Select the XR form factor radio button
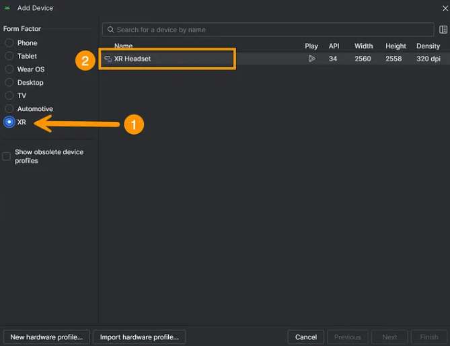450x346 pixels. (x=9, y=122)
